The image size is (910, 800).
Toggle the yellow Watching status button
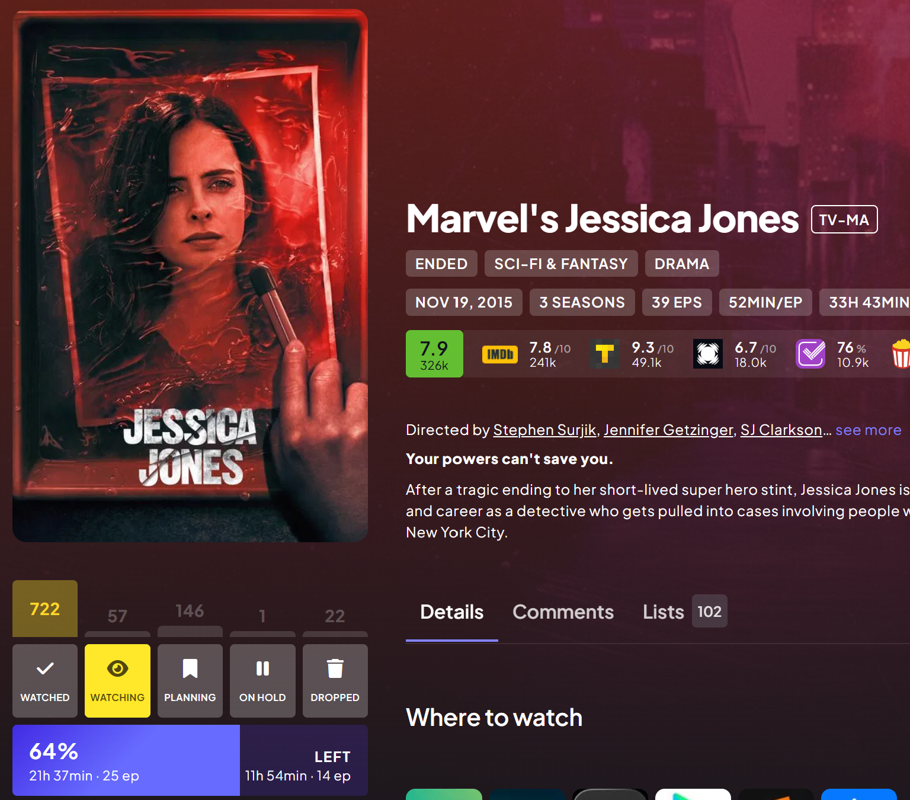pyautogui.click(x=117, y=681)
